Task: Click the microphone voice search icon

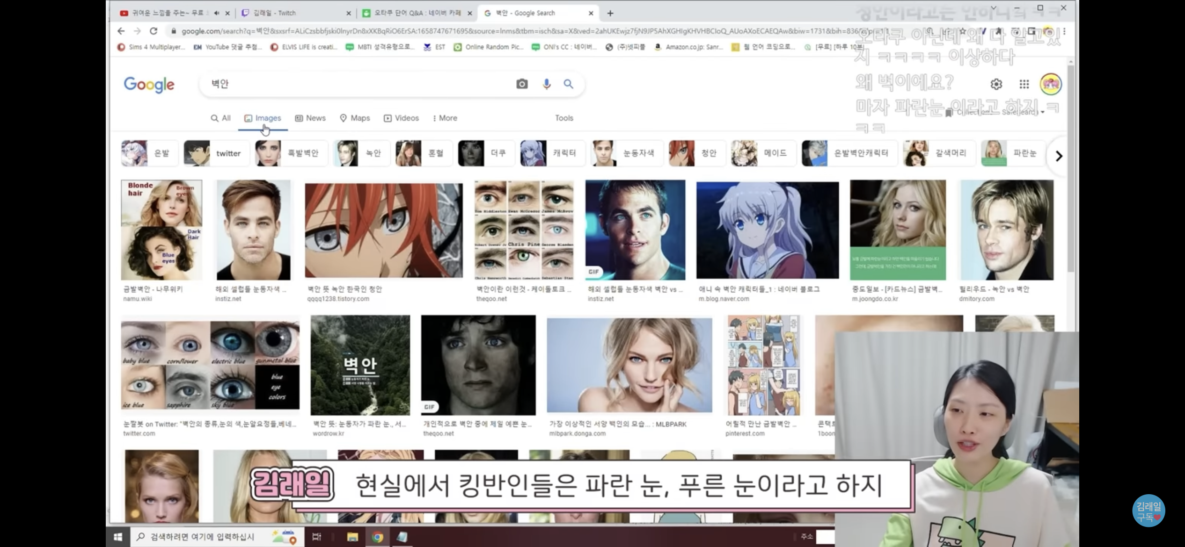Action: pos(546,84)
